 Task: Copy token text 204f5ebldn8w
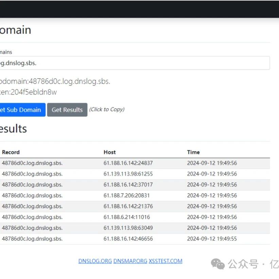pyautogui.click(x=34, y=92)
